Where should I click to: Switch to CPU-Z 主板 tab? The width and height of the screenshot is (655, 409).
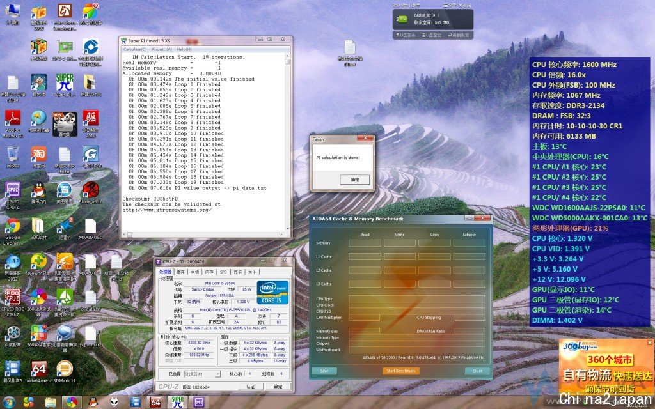pyautogui.click(x=194, y=272)
